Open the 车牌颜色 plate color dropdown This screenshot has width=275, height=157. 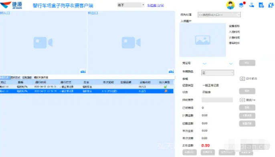(217, 73)
